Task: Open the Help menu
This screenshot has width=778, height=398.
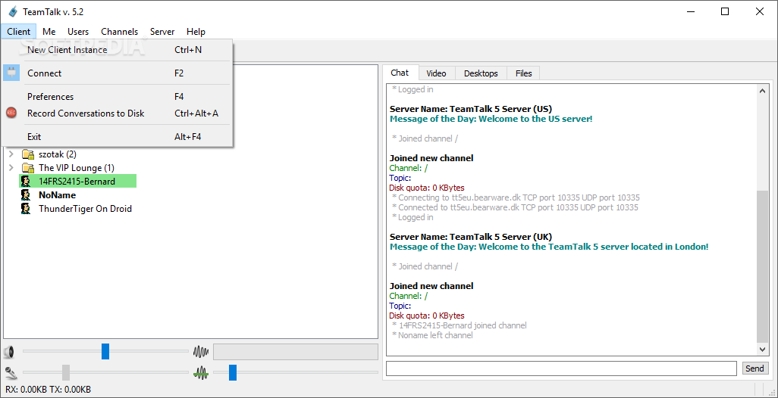Action: (196, 31)
